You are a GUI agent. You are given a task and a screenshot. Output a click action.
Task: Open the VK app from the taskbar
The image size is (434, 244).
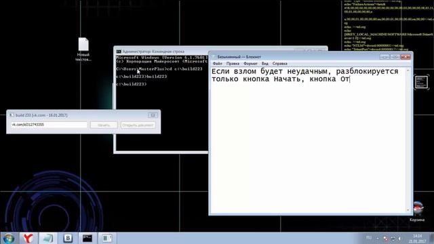(x=68, y=238)
